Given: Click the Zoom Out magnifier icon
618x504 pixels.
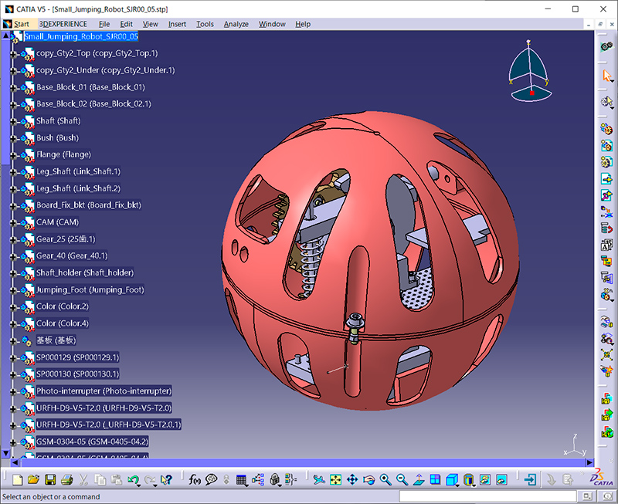Looking at the screenshot, I should click(402, 479).
